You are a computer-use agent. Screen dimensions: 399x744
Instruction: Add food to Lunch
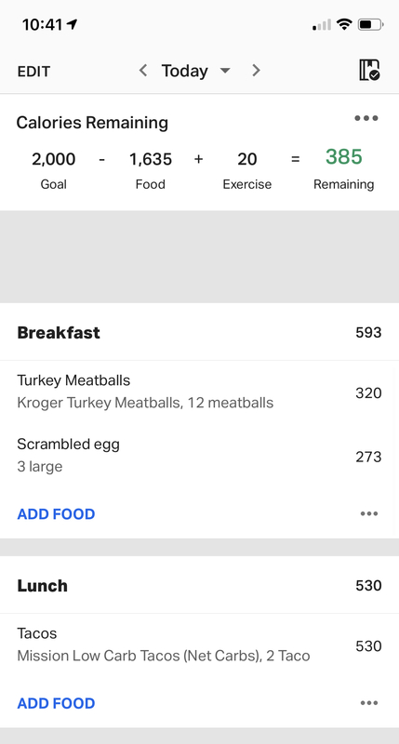coord(56,703)
